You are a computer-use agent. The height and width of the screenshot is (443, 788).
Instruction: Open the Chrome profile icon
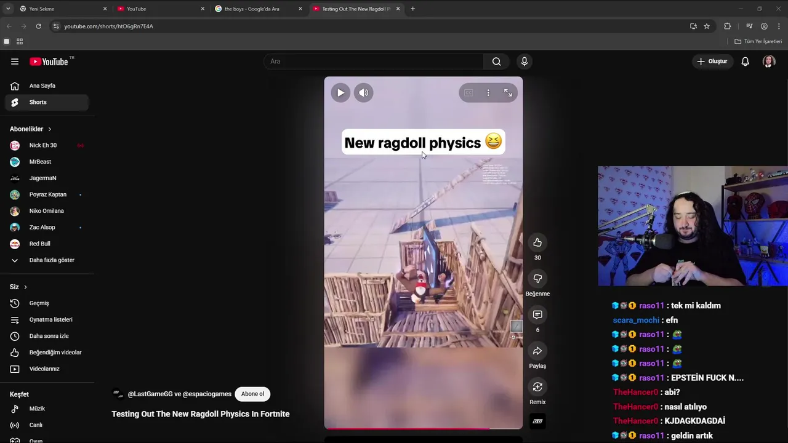(x=764, y=26)
